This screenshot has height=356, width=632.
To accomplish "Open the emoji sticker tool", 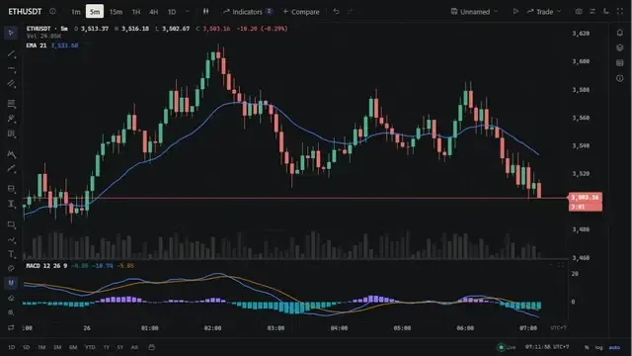I will pos(11,268).
